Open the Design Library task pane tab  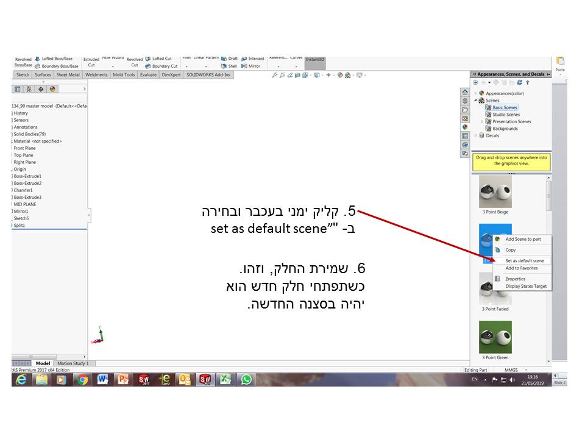[465, 101]
